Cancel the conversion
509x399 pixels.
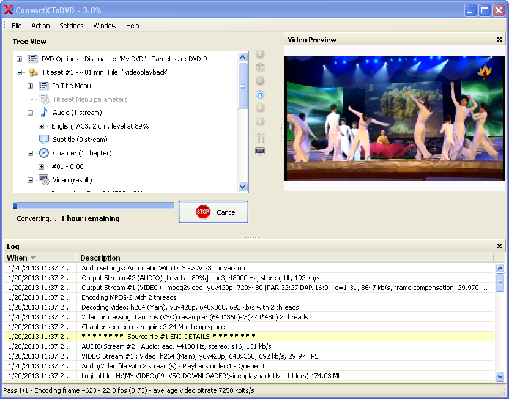214,212
